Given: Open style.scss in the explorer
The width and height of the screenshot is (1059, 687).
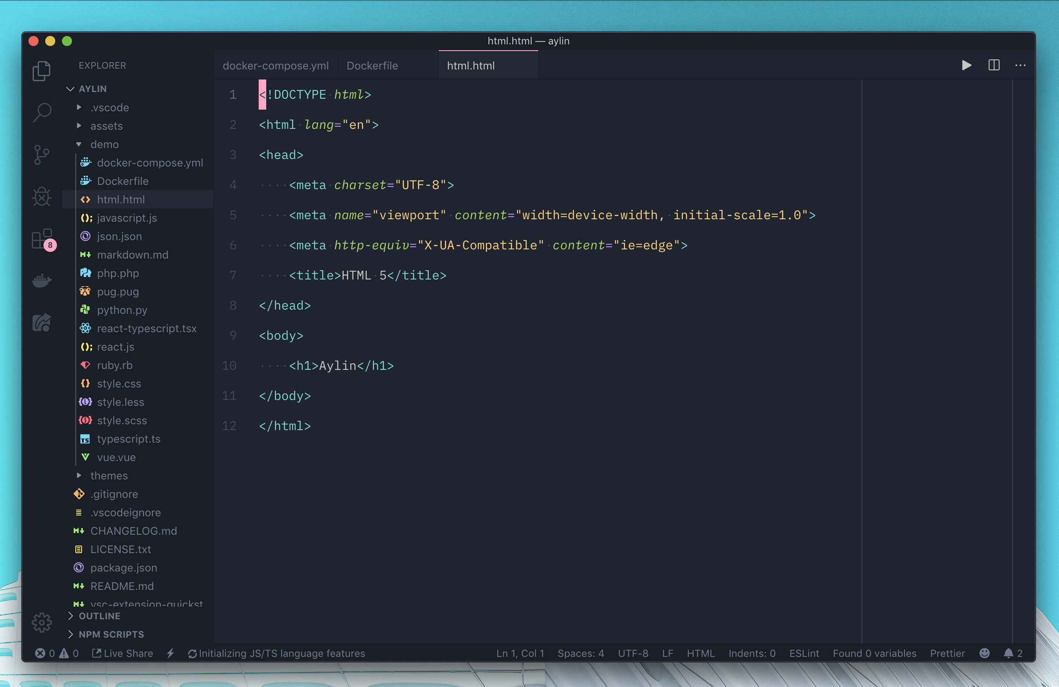Looking at the screenshot, I should coord(121,420).
